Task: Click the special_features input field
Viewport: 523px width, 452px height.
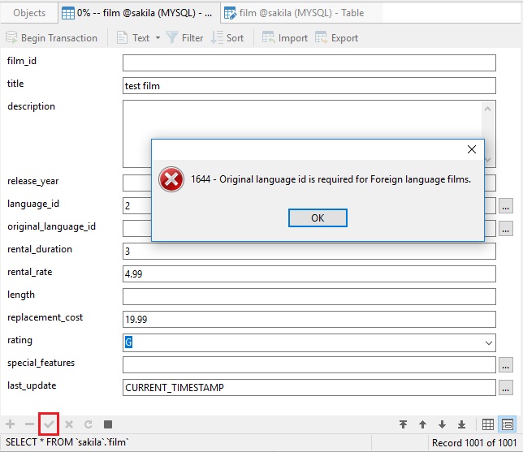Action: [309, 364]
